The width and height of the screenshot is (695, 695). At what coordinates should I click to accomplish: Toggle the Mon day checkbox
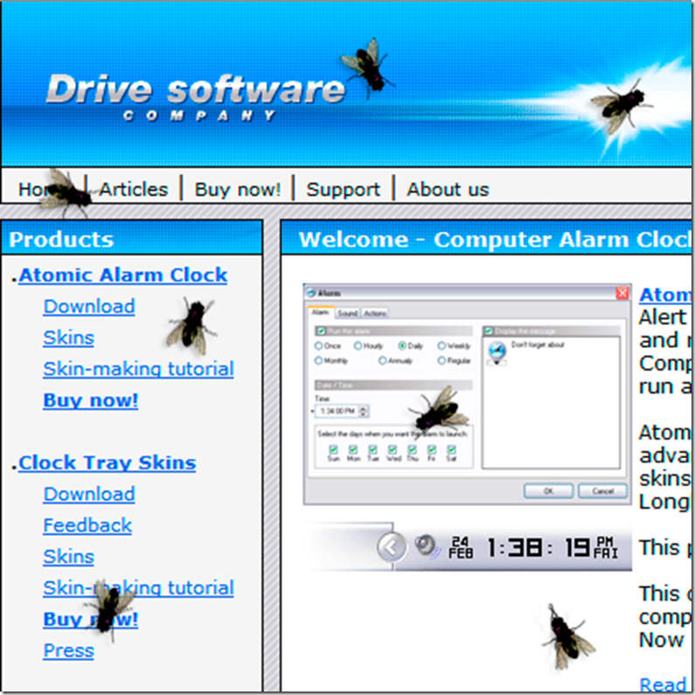(353, 450)
